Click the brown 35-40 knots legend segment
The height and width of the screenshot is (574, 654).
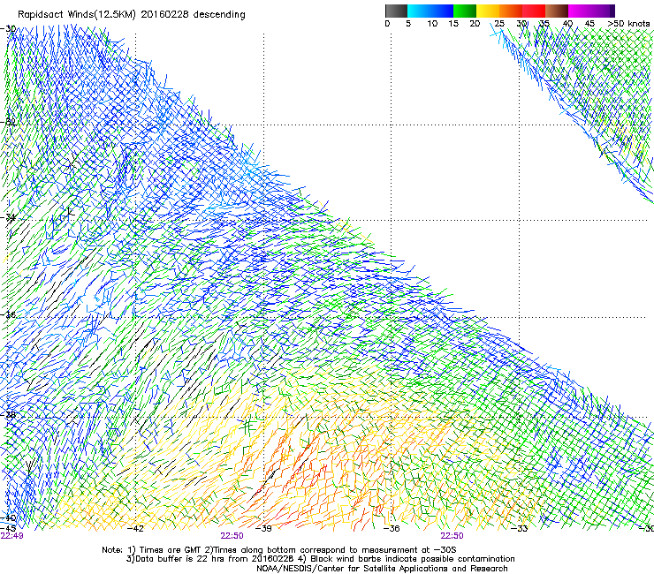[557, 11]
